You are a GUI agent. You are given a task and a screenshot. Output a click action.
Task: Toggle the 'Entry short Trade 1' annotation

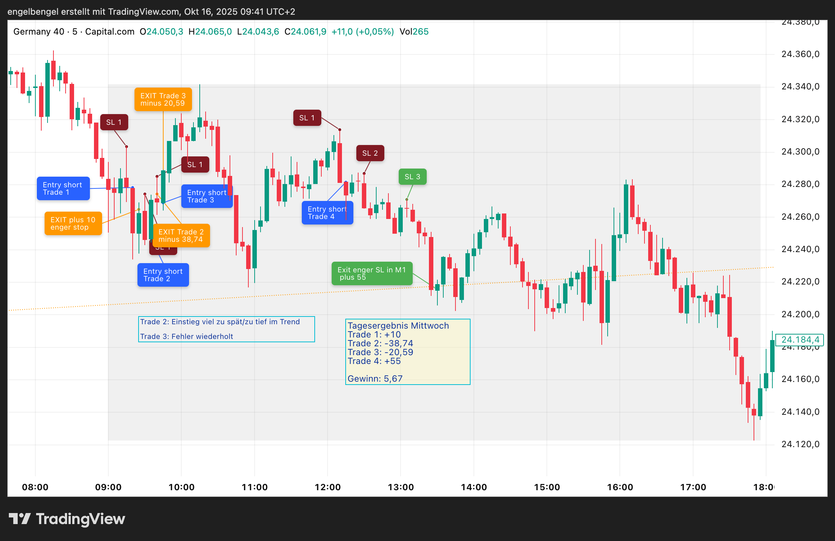[63, 189]
